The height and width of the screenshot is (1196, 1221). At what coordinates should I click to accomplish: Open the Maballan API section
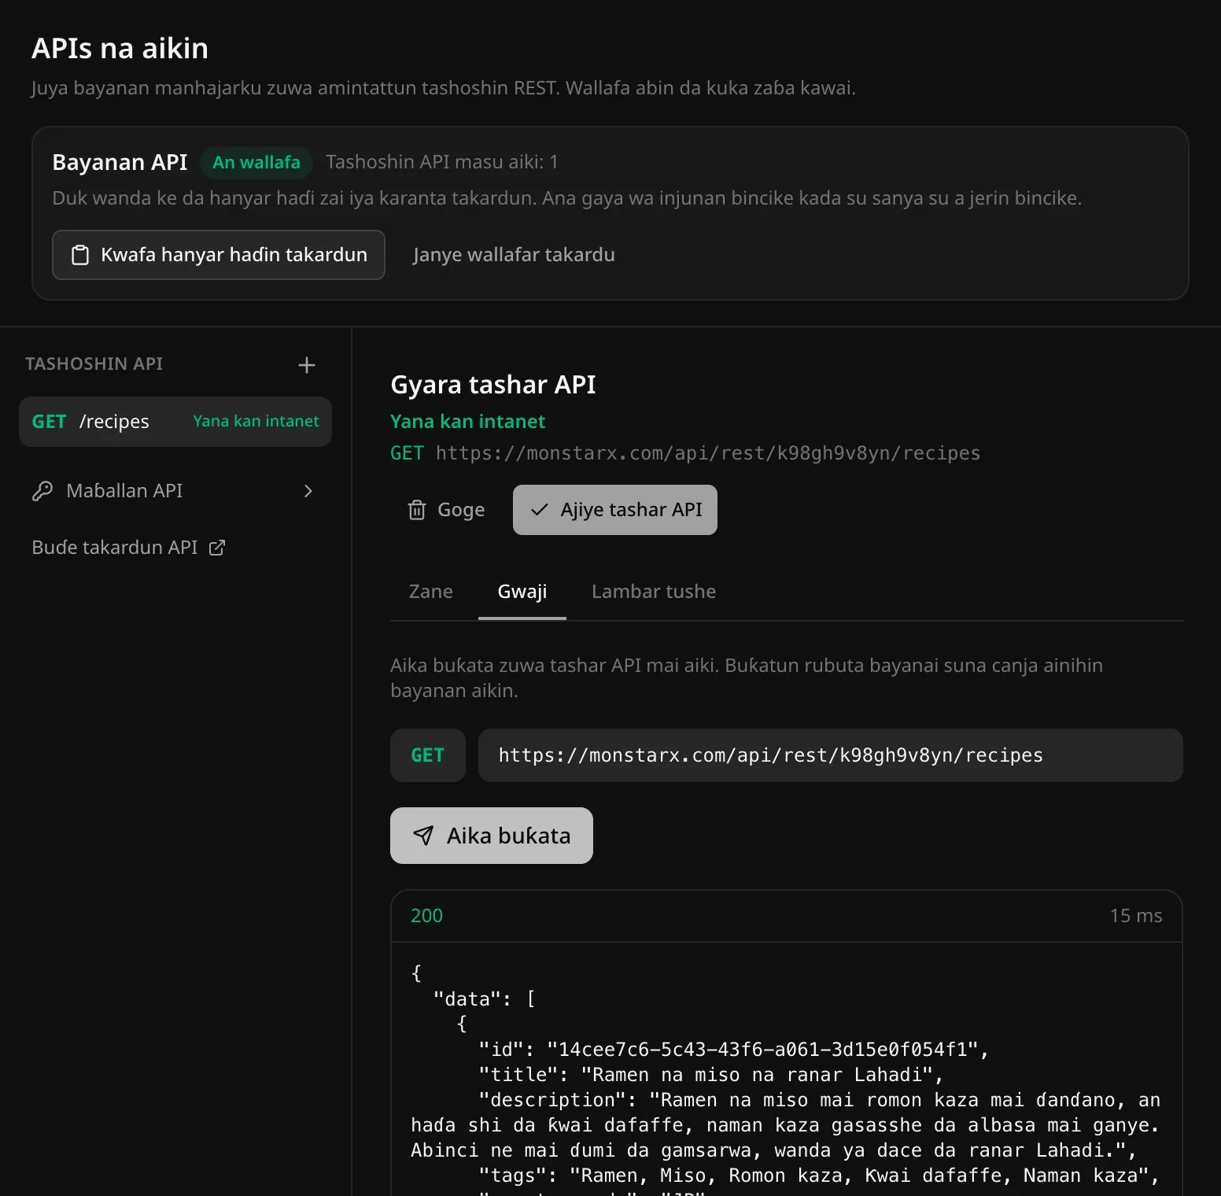click(x=175, y=491)
